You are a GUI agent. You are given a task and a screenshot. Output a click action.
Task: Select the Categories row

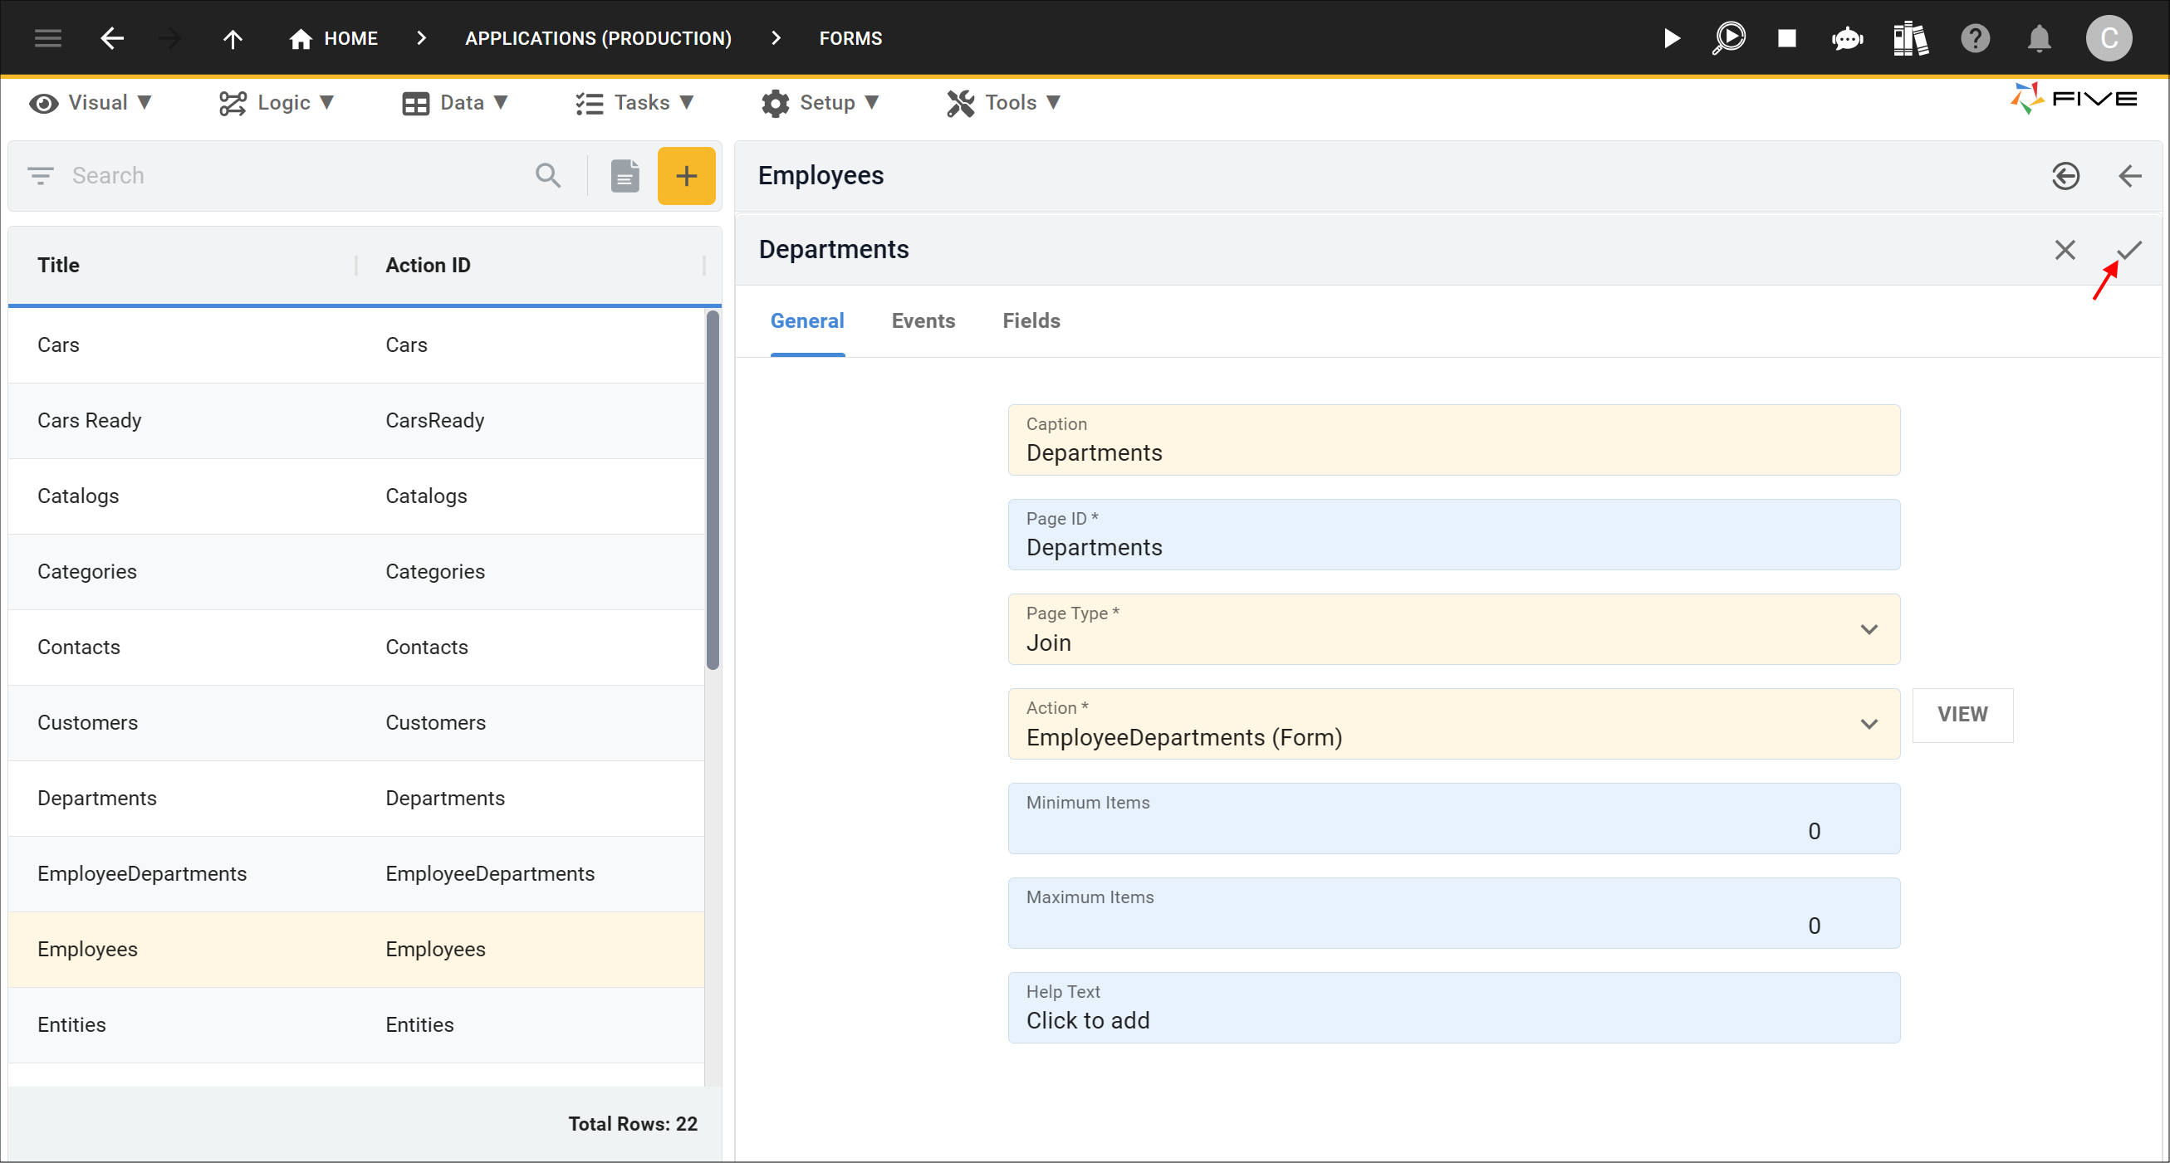click(x=356, y=572)
